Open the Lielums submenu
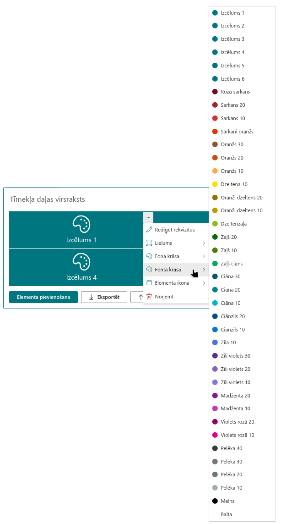281x524 pixels. (x=176, y=243)
